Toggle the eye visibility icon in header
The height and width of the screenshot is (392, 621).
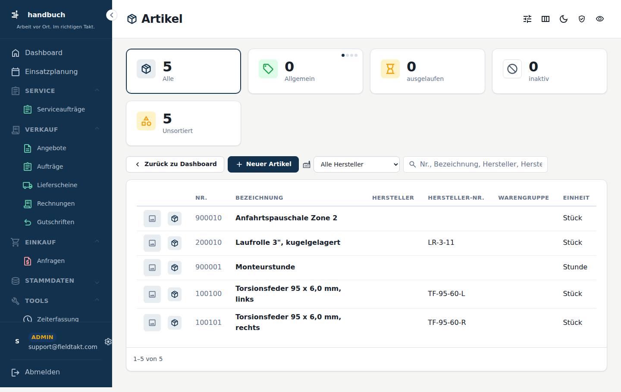[x=600, y=19]
